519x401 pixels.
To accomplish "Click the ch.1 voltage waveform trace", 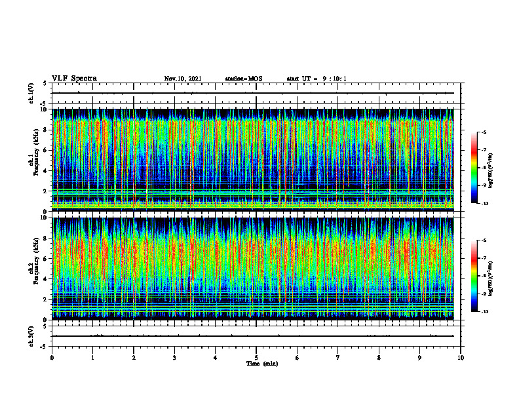I will coord(253,93).
